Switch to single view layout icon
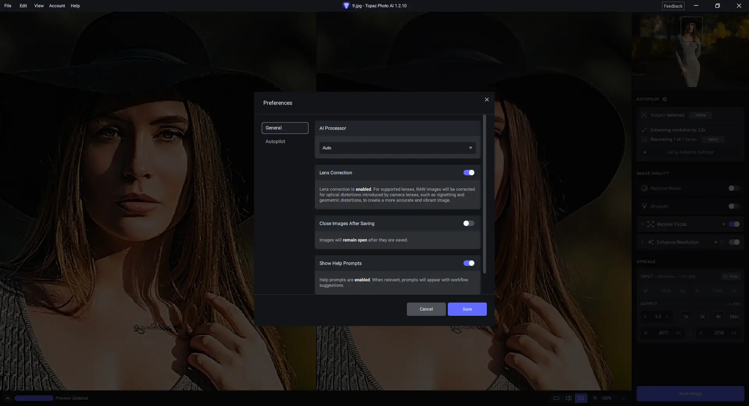 click(556, 398)
